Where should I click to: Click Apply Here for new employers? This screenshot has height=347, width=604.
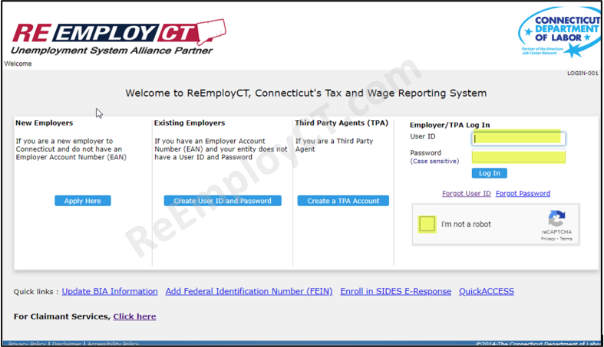tap(82, 201)
